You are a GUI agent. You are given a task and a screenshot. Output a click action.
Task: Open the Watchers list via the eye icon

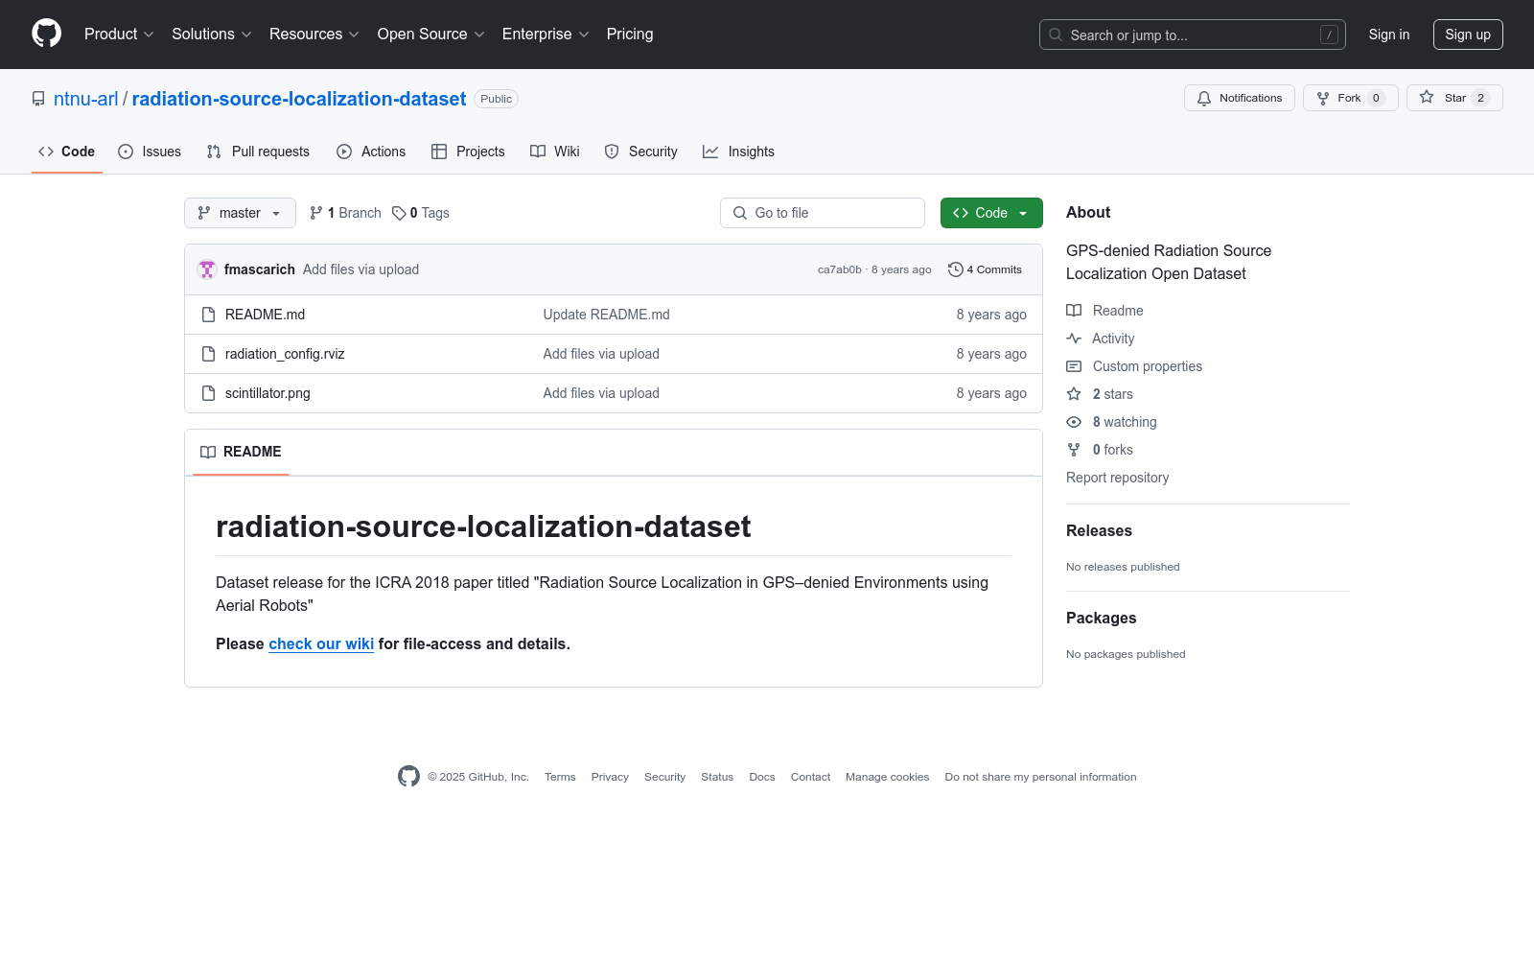[x=1074, y=422]
